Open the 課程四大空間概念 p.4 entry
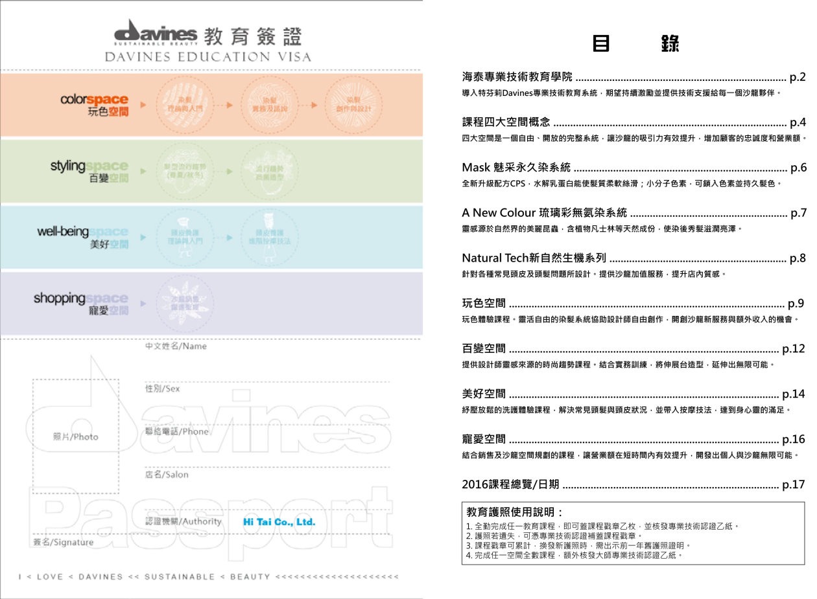817x599 pixels. pyautogui.click(x=633, y=122)
